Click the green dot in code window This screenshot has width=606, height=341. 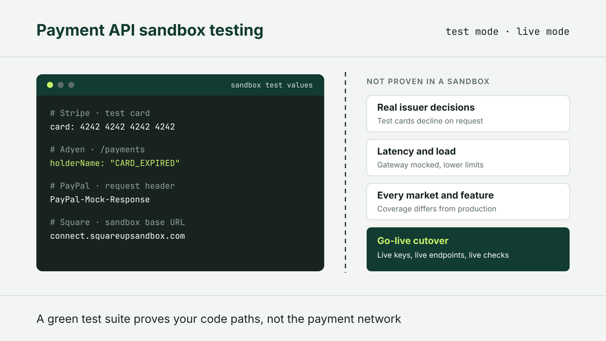[50, 85]
